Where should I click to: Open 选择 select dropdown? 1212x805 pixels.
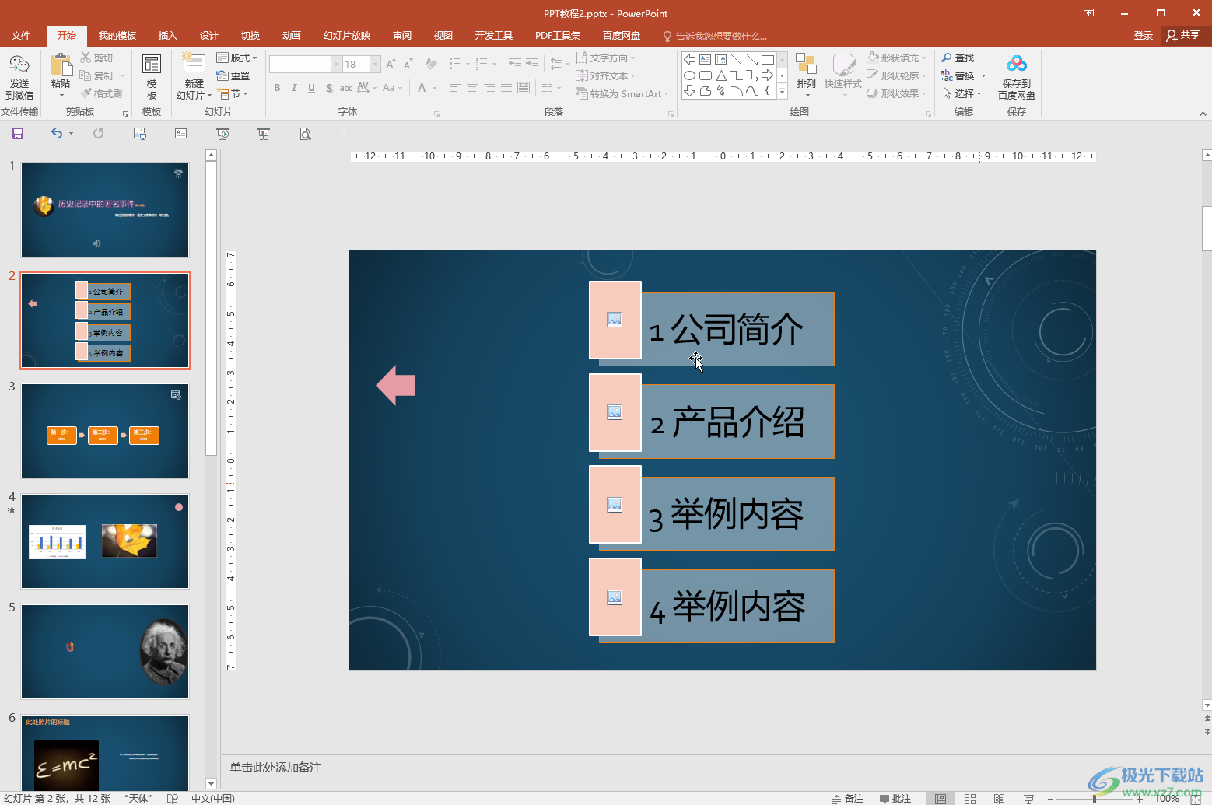pos(962,93)
